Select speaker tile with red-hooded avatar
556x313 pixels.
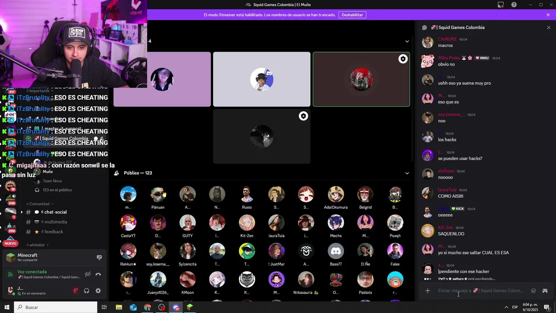(x=361, y=79)
